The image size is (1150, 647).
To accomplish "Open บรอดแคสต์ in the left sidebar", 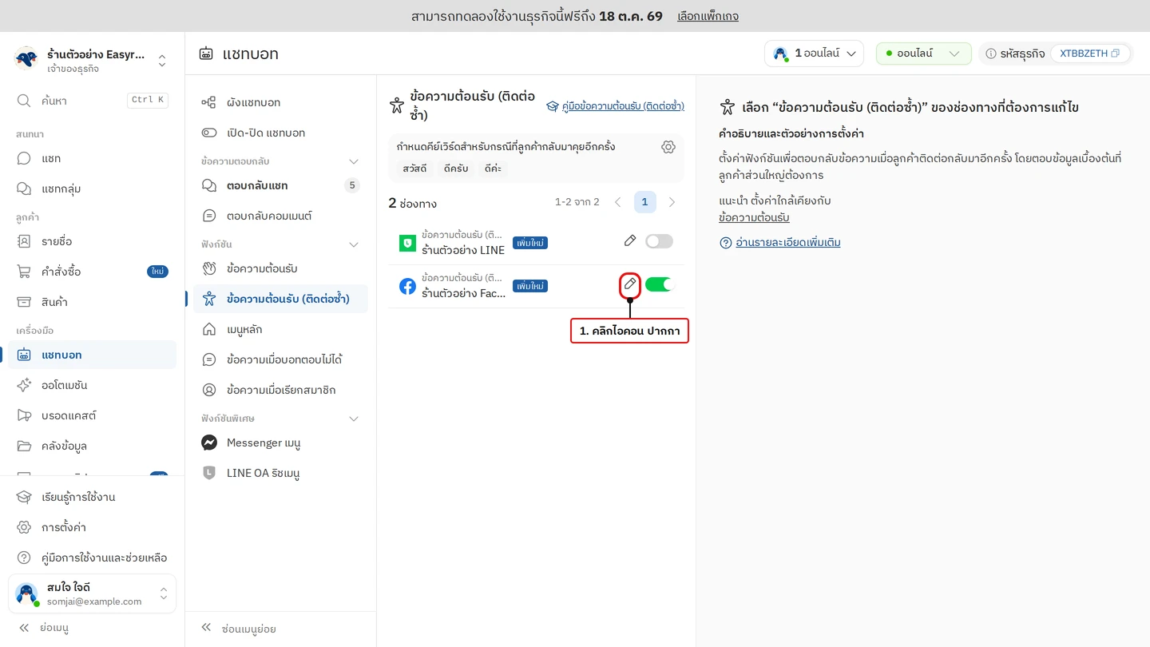I will 93,415.
